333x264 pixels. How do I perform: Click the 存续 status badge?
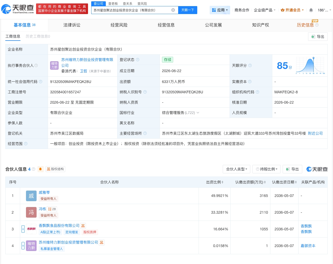168,60
